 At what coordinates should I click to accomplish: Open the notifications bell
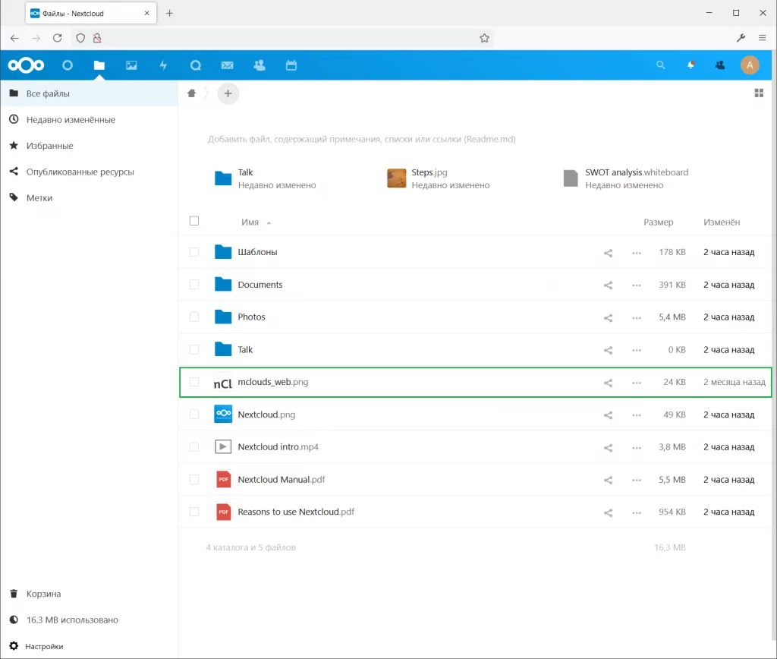[690, 65]
